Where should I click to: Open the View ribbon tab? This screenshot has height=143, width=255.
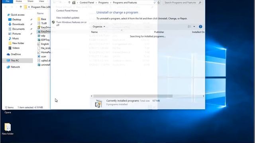click(41, 1)
